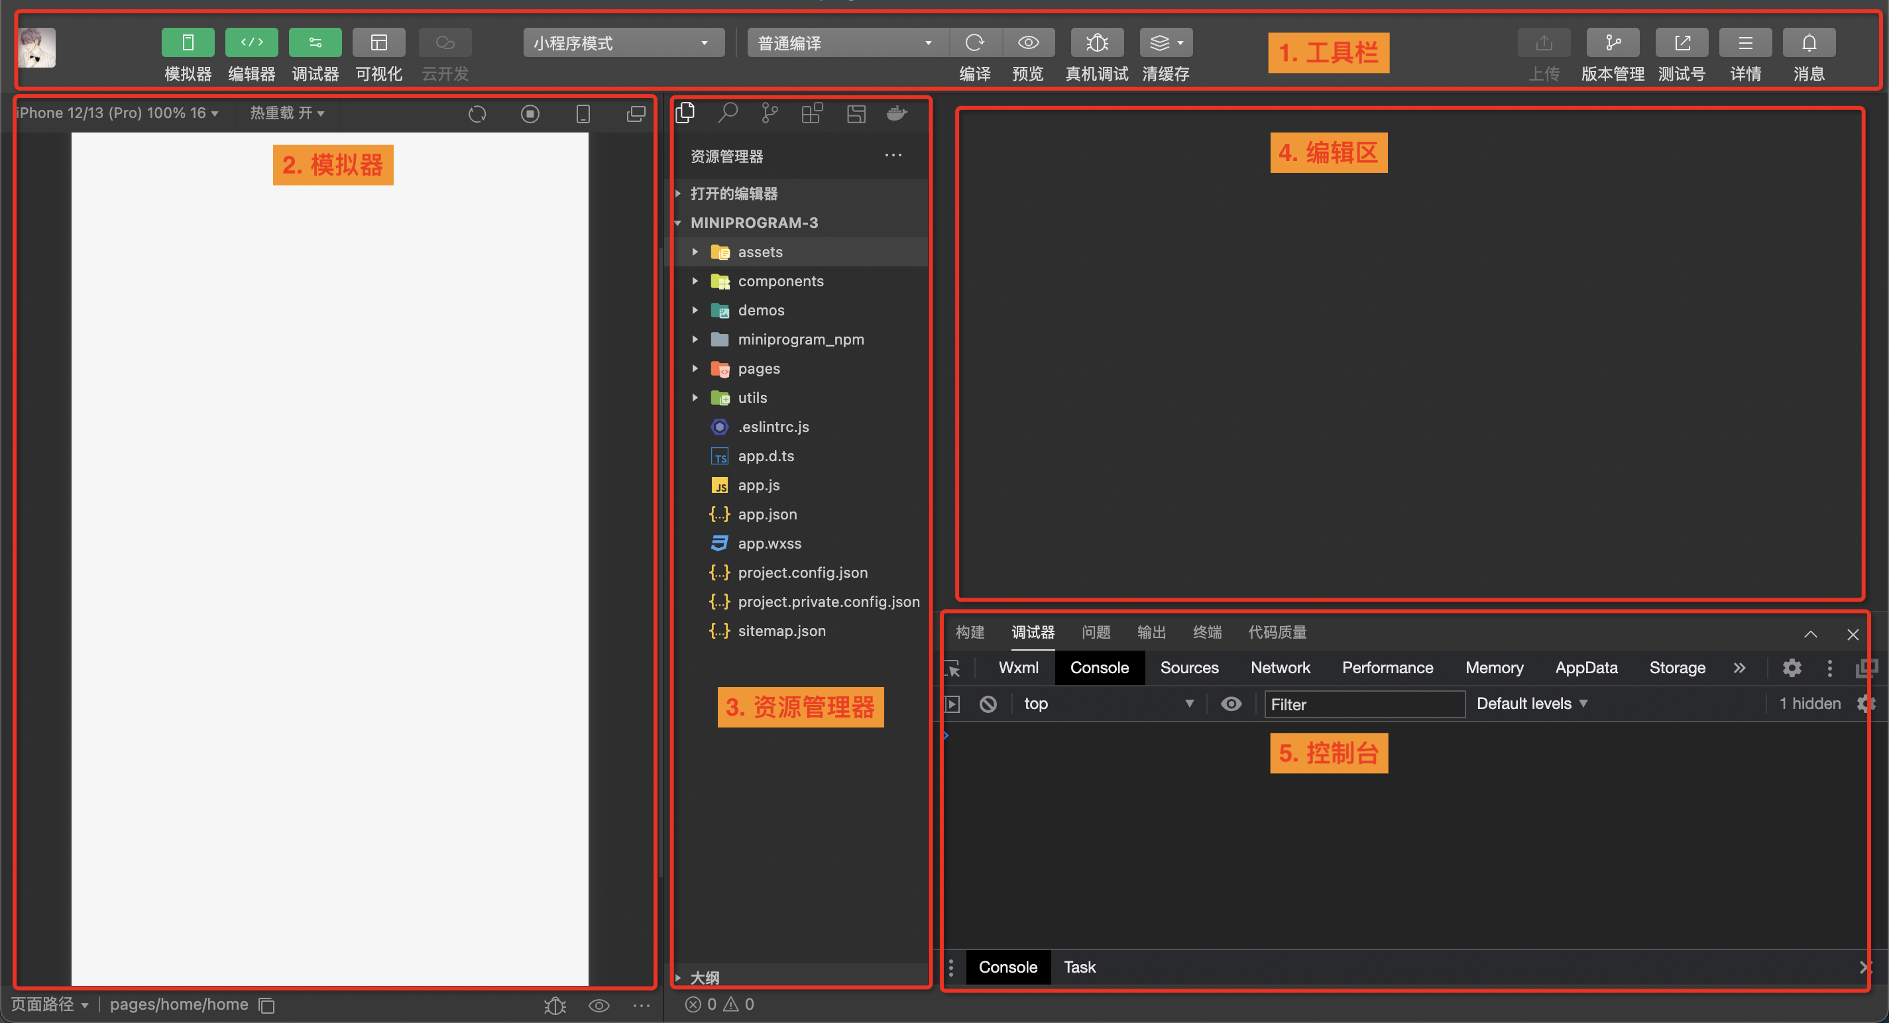1889x1023 pixels.
Task: Click the Compile refresh icon in toolbar
Action: pyautogui.click(x=974, y=42)
